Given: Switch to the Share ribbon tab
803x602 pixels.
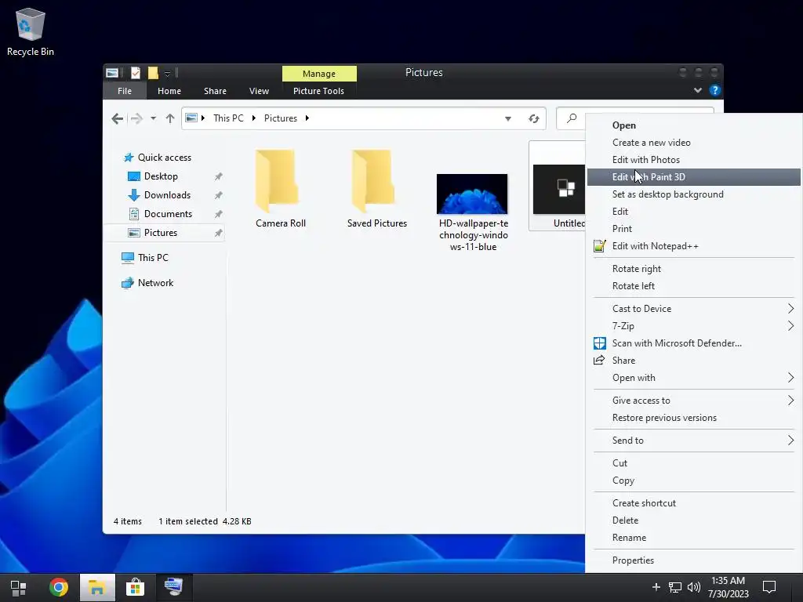Looking at the screenshot, I should (x=215, y=91).
